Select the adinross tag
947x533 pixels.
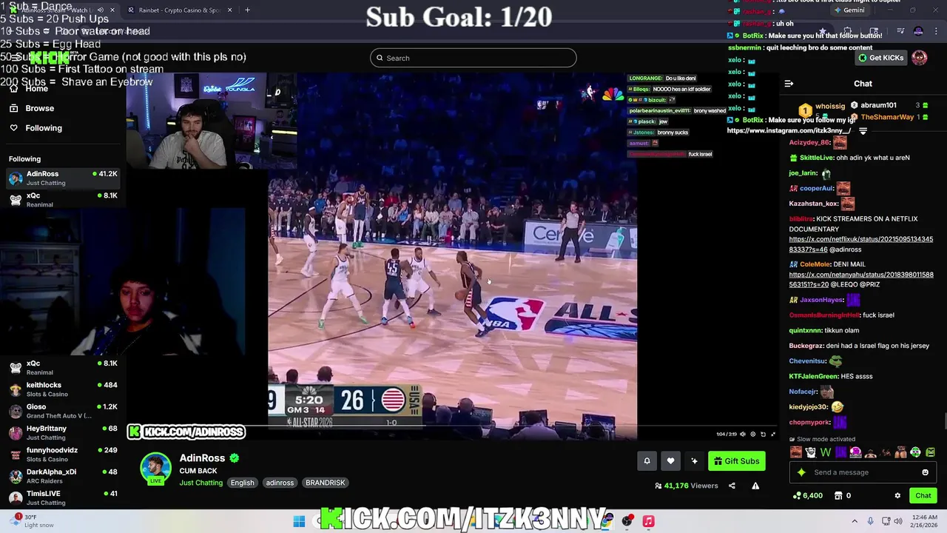coord(280,483)
